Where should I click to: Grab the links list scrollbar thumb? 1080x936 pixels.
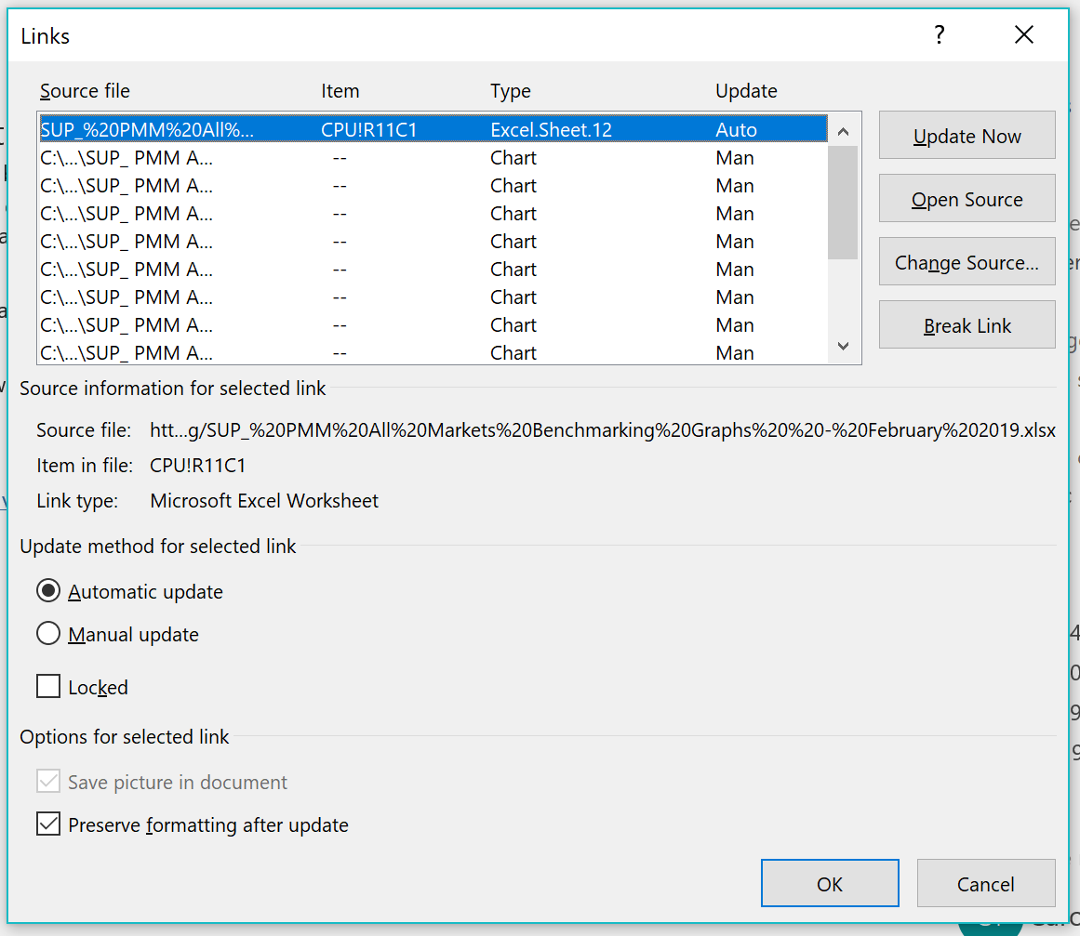click(843, 203)
